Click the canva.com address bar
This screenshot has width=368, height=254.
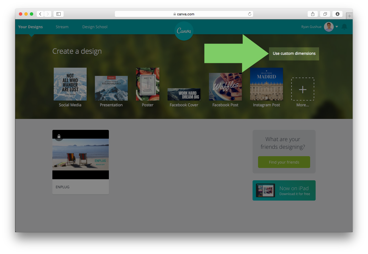point(184,14)
